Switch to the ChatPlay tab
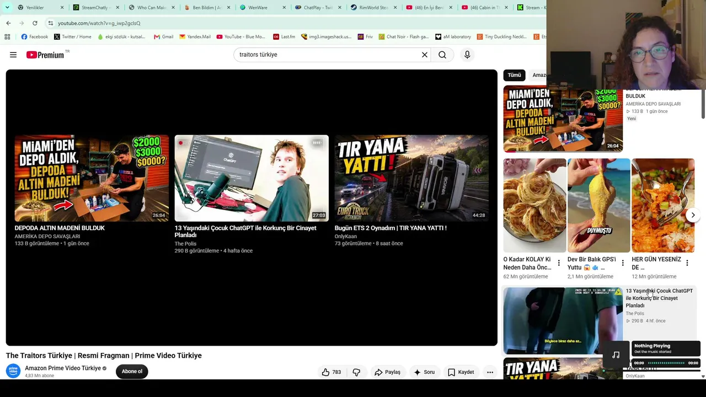The width and height of the screenshot is (706, 397). click(x=318, y=8)
